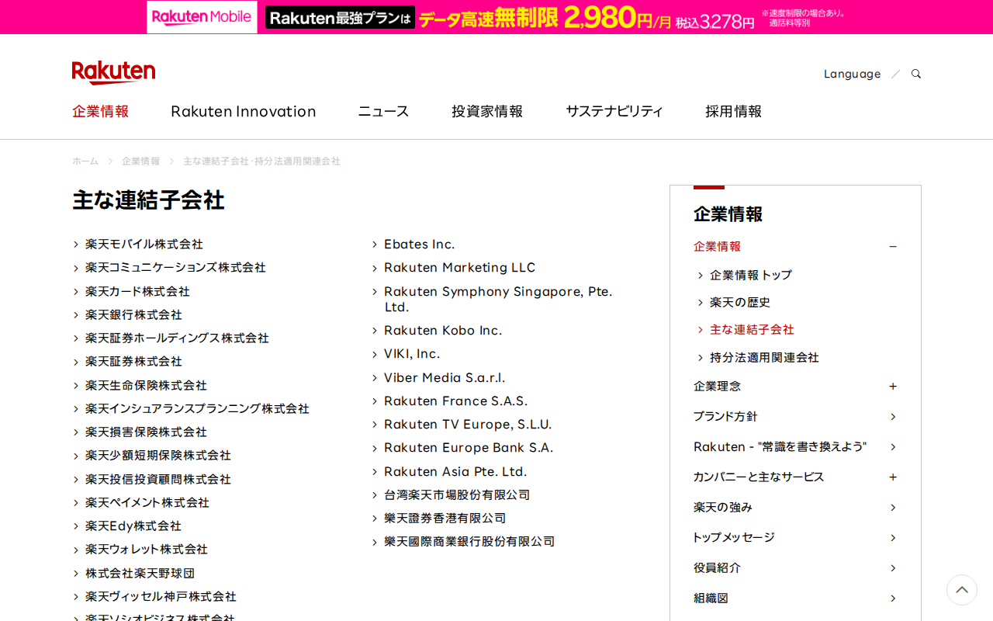Open 楽天インシュアランスプランニング株式会社 link

[x=197, y=408]
